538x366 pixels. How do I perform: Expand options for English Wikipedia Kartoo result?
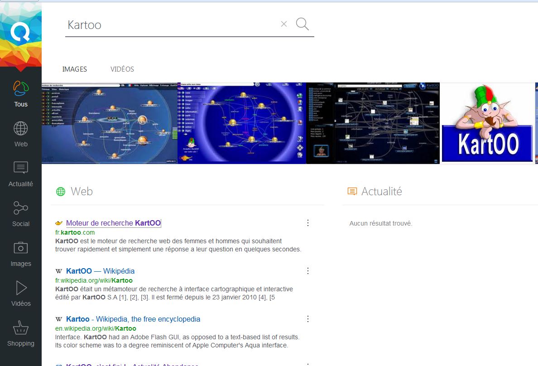(308, 319)
